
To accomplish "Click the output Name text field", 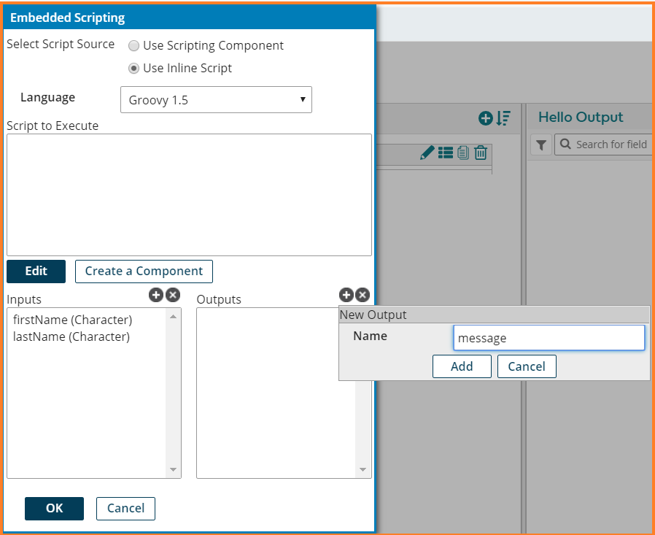I will 549,338.
